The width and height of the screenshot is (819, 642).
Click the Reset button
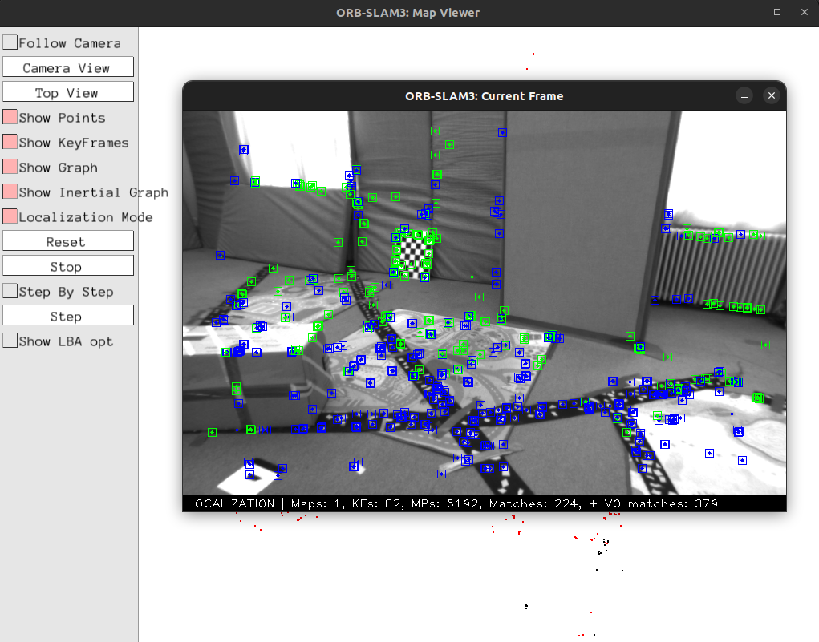(x=68, y=241)
